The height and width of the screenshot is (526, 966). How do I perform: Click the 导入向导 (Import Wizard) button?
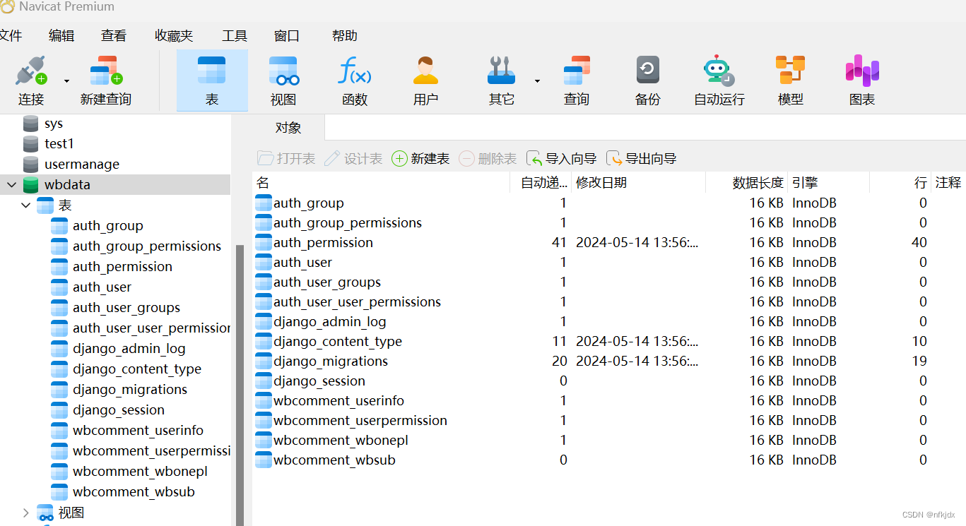pyautogui.click(x=562, y=159)
